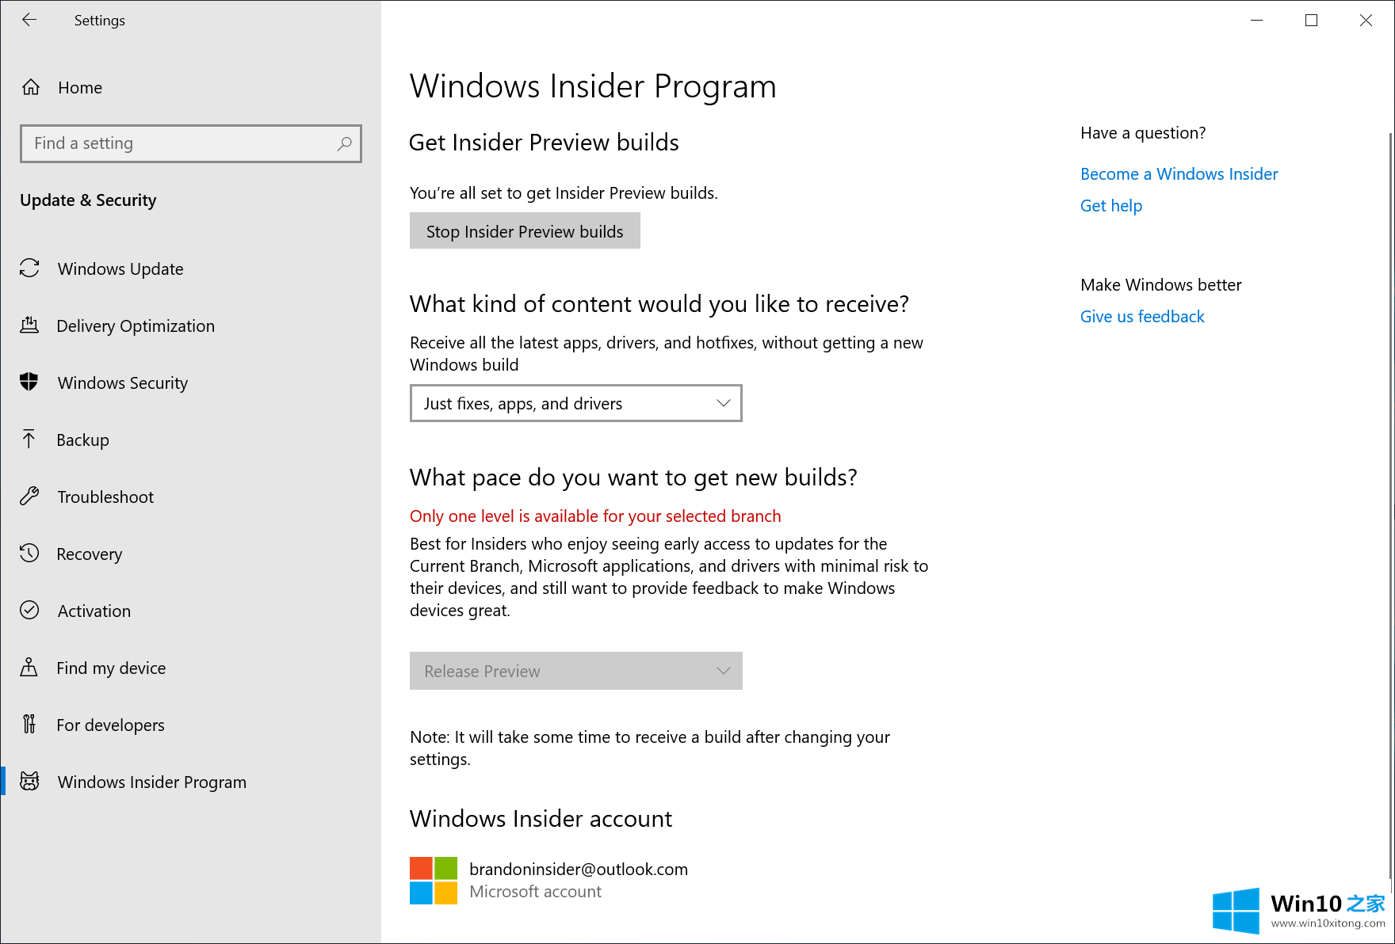
Task: Click the Windows Insider cat icon
Action: [x=29, y=782]
